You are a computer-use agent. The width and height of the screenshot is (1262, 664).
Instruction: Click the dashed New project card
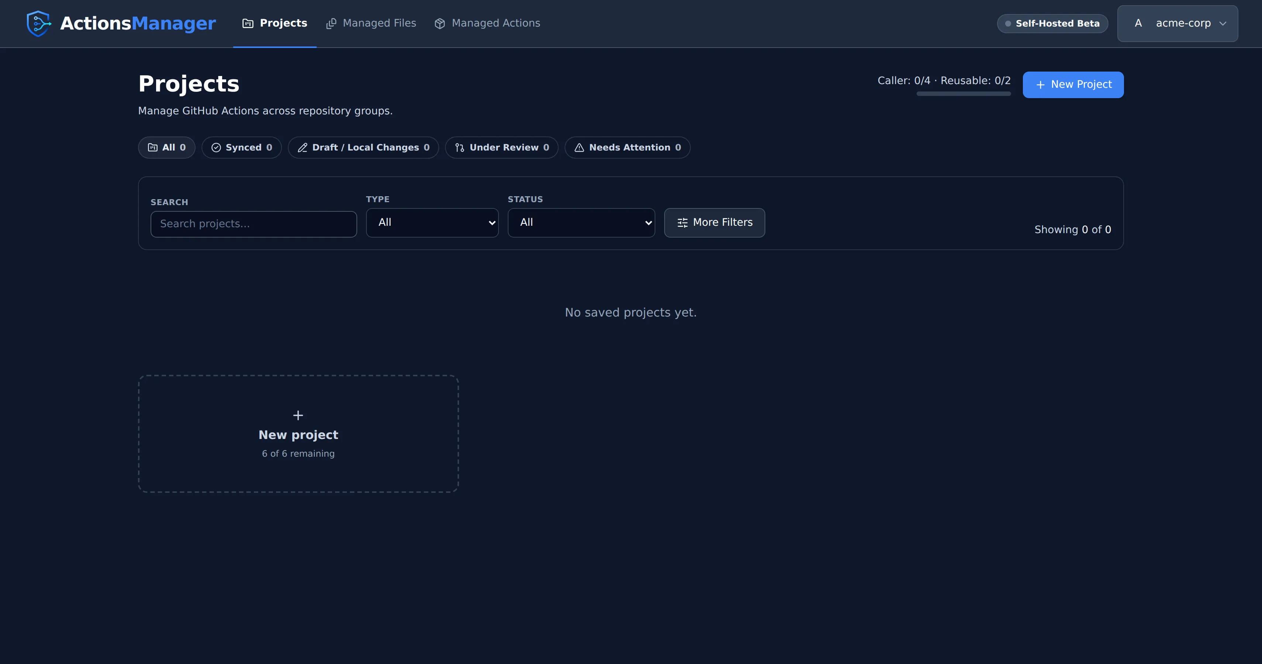299,434
